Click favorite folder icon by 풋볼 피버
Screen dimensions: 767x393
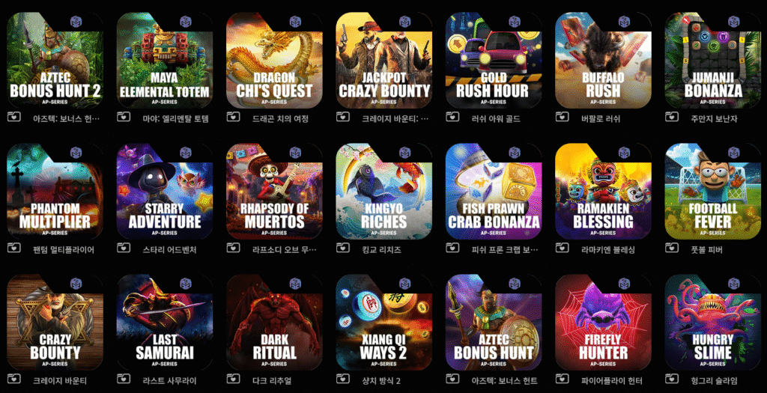point(672,248)
